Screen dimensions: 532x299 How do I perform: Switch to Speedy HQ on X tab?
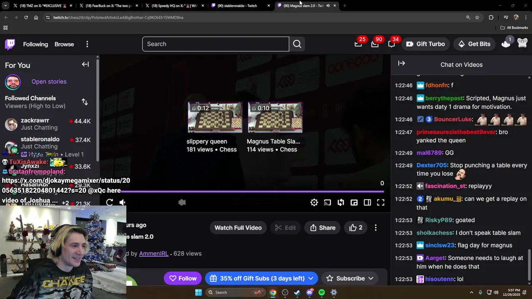pos(175,6)
